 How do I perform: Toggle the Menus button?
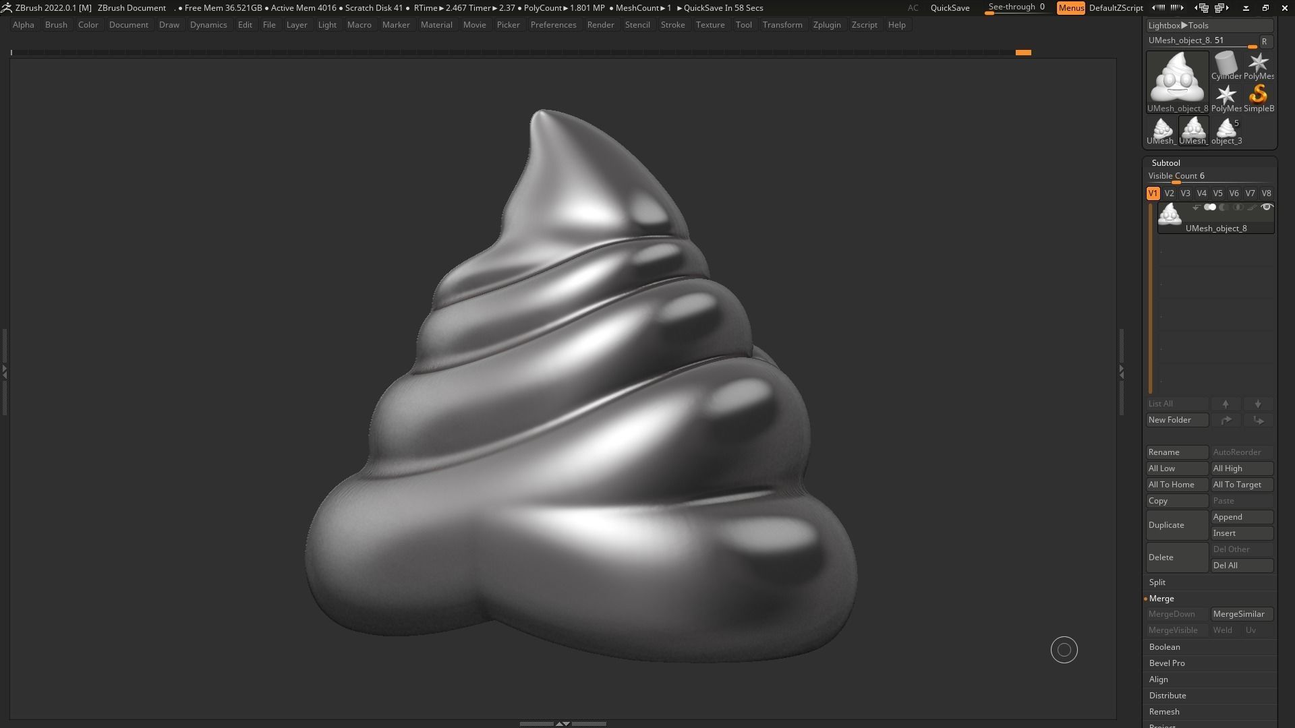(x=1070, y=8)
